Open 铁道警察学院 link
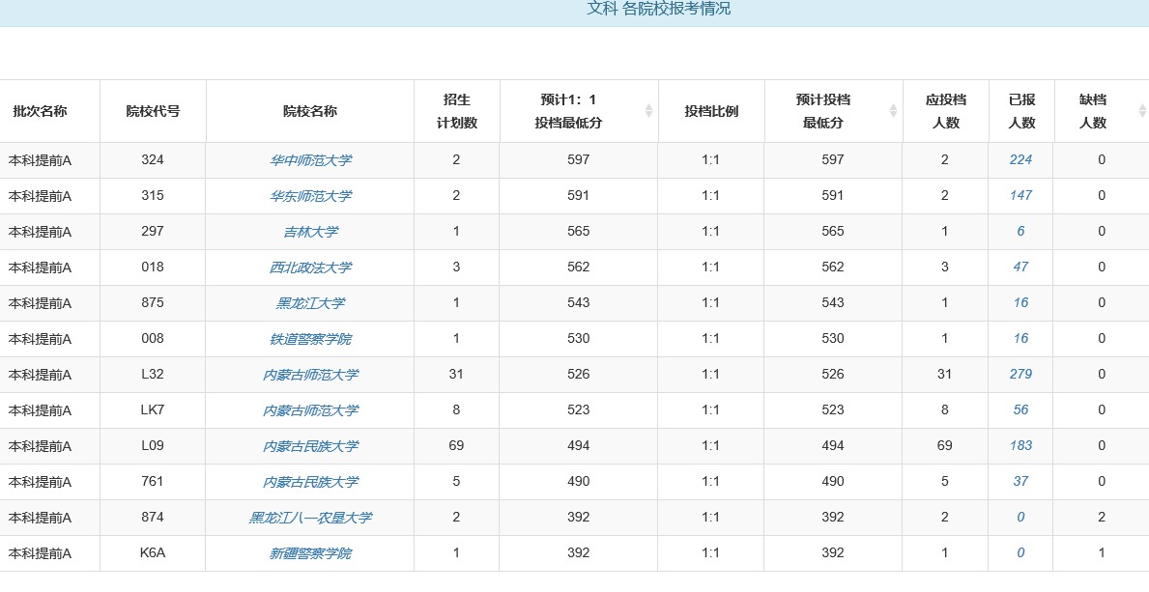The width and height of the screenshot is (1149, 592). click(309, 339)
